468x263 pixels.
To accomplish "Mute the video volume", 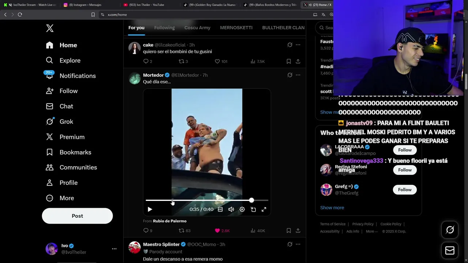I will pos(231,209).
